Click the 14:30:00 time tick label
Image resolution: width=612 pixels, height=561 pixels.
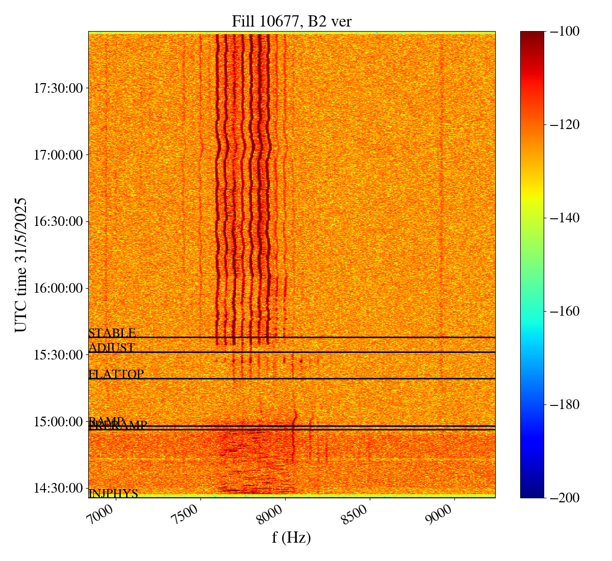(58, 488)
